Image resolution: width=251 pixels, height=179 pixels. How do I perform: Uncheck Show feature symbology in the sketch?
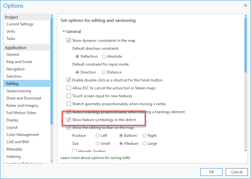[x=69, y=120]
